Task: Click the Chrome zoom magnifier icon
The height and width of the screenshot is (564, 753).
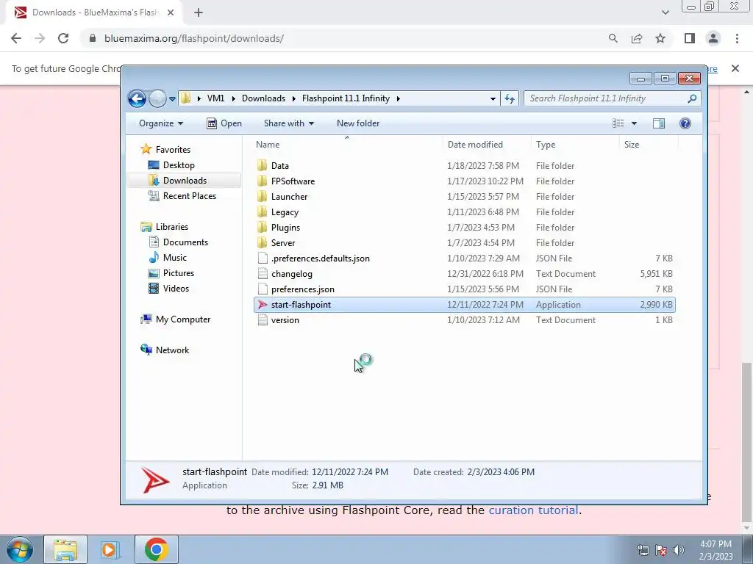Action: 613,38
